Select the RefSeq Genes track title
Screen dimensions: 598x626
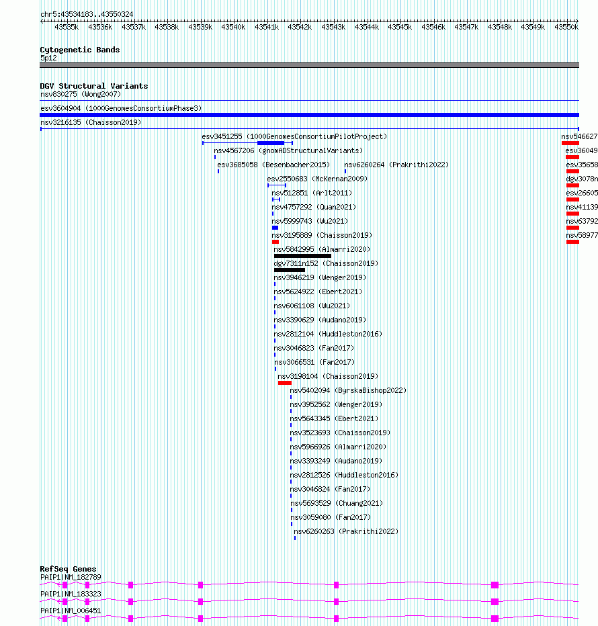click(x=68, y=570)
